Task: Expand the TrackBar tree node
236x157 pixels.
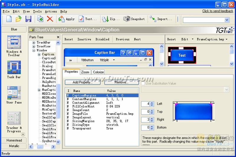Action: tap(34, 42)
